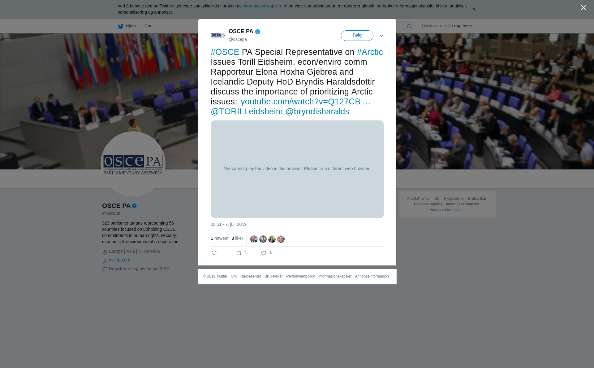Open Personvernpolicy in tweet footer
This screenshot has height=368, width=594.
(x=300, y=276)
